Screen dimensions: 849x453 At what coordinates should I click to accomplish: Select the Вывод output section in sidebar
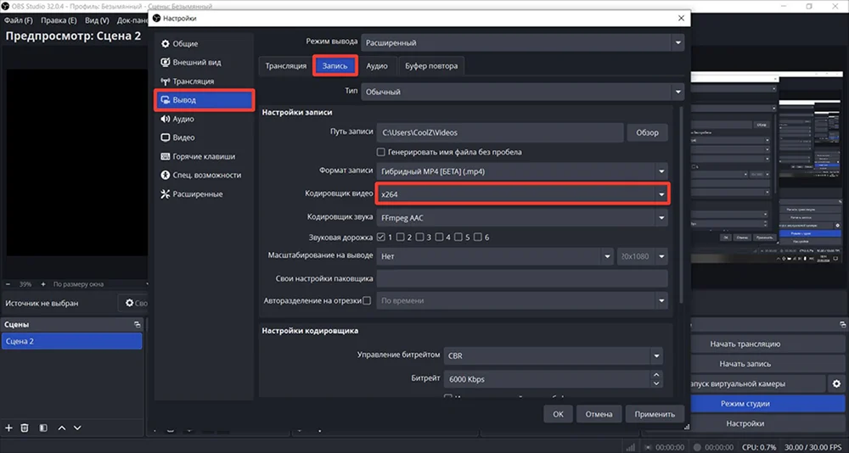point(204,100)
